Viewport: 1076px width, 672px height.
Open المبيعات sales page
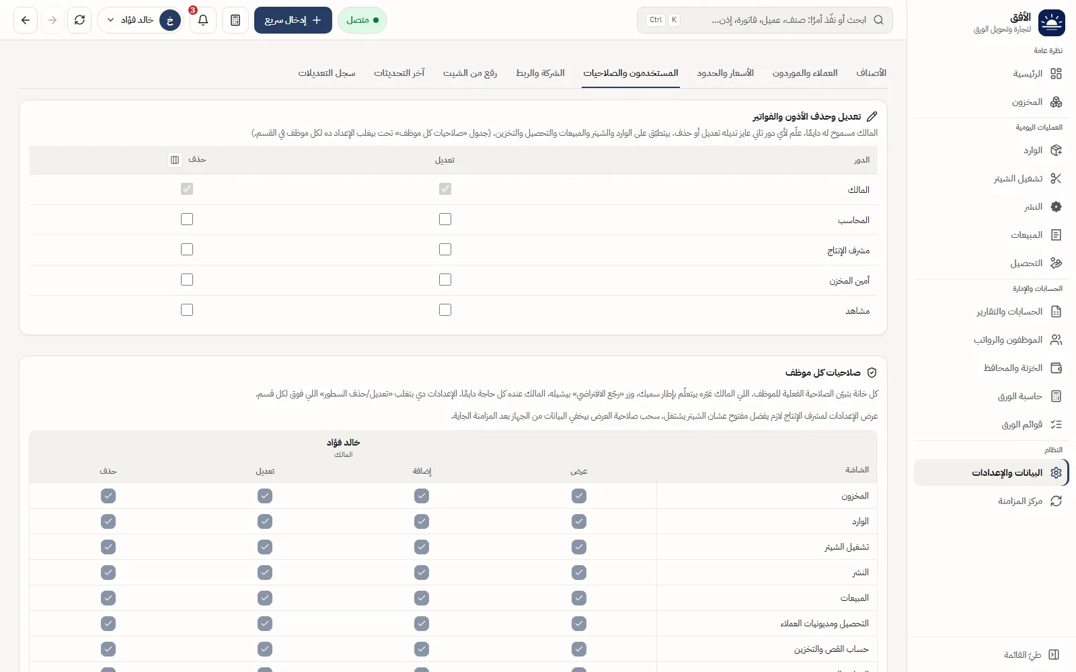point(991,235)
